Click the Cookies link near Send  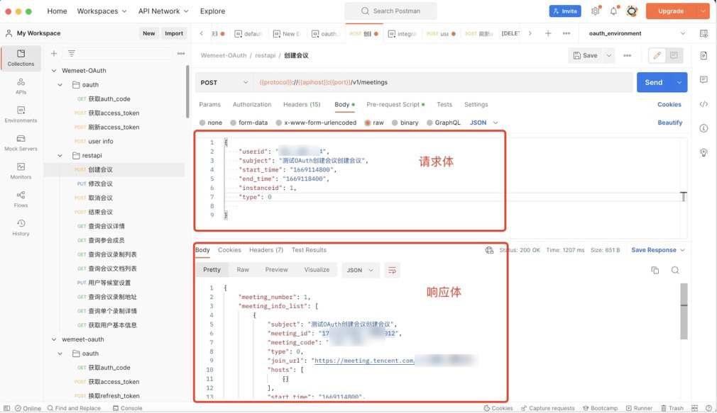[x=669, y=105]
